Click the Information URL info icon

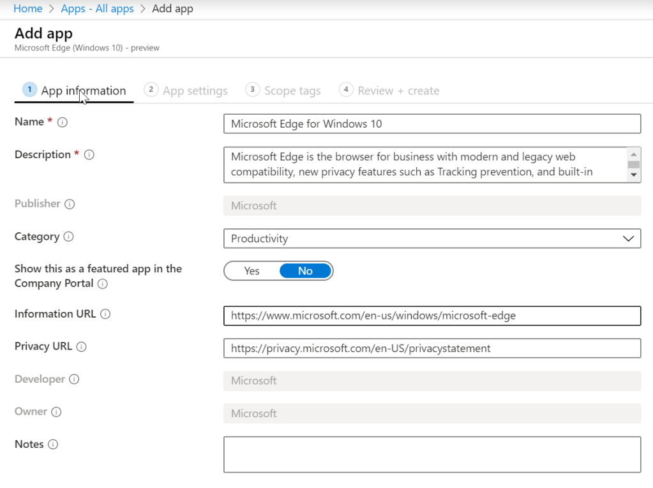coord(106,314)
